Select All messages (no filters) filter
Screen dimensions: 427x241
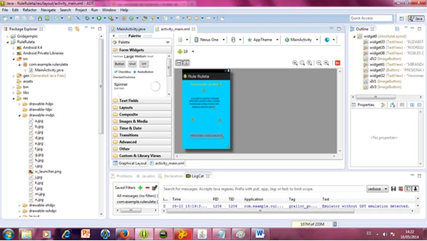click(136, 196)
